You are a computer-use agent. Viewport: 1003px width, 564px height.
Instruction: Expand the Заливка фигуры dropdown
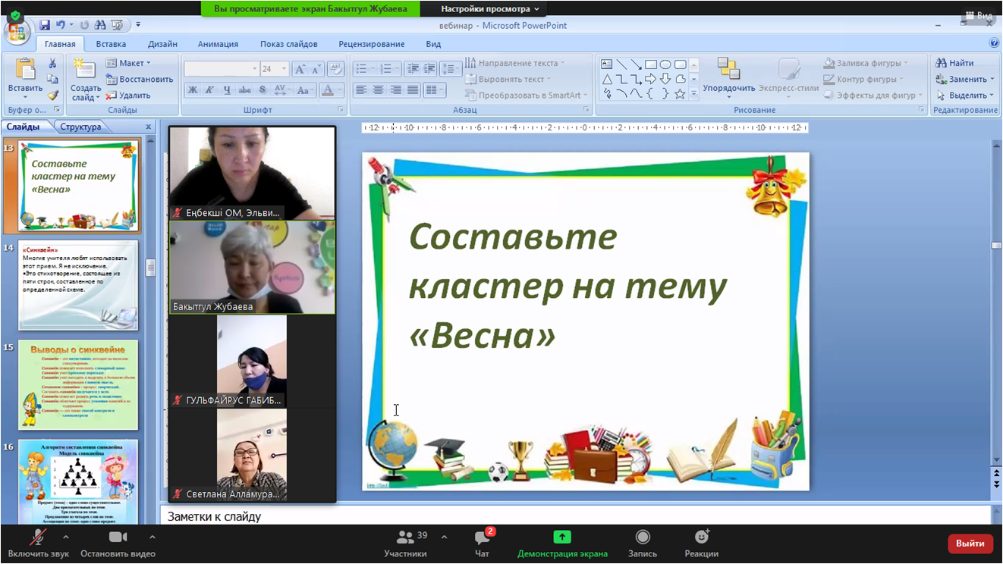pyautogui.click(x=907, y=63)
